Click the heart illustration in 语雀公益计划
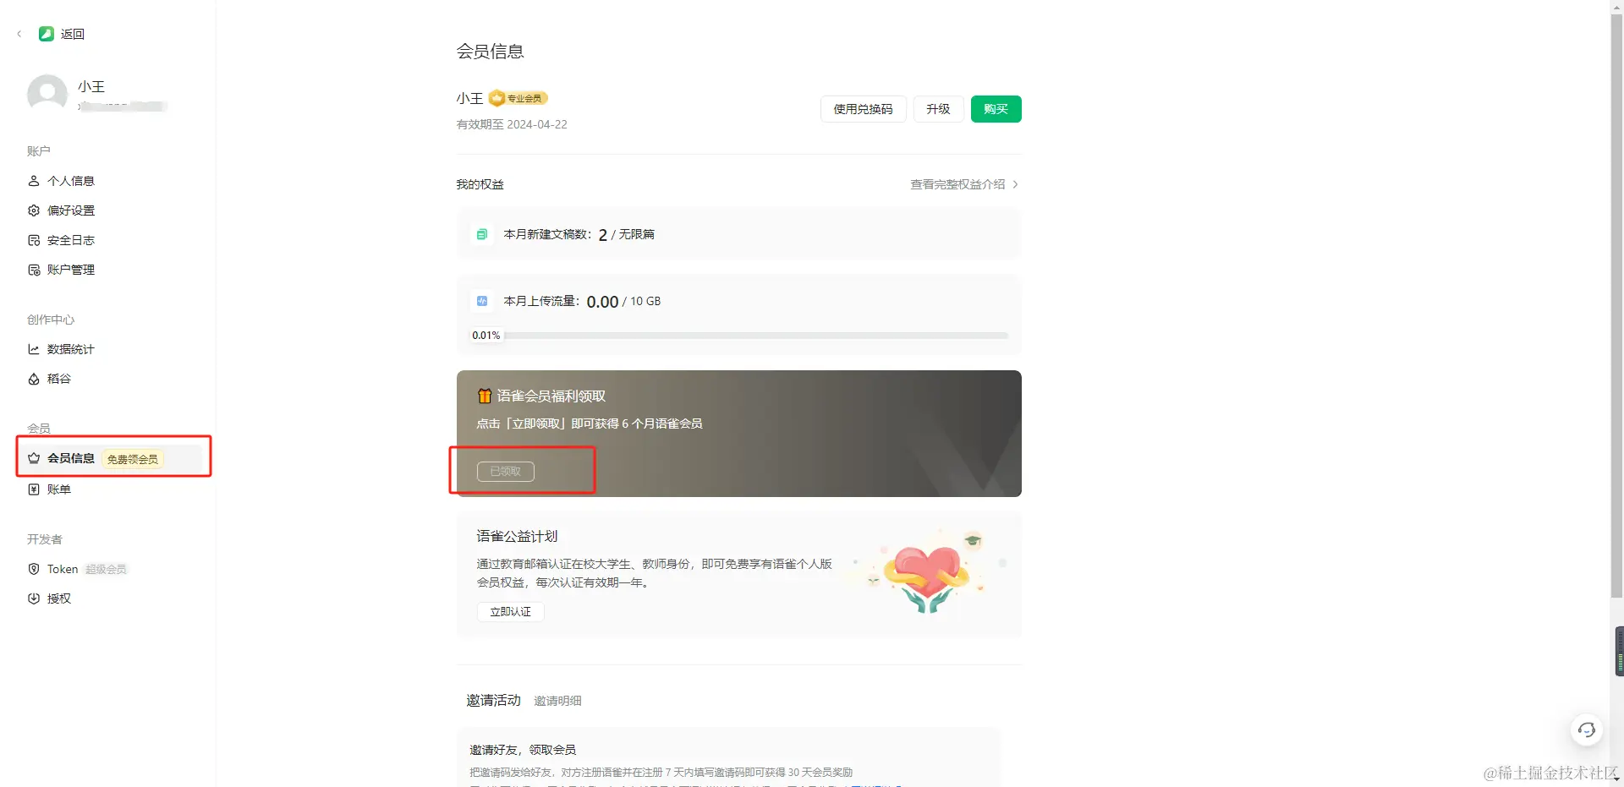The height and width of the screenshot is (787, 1624). coord(928,573)
